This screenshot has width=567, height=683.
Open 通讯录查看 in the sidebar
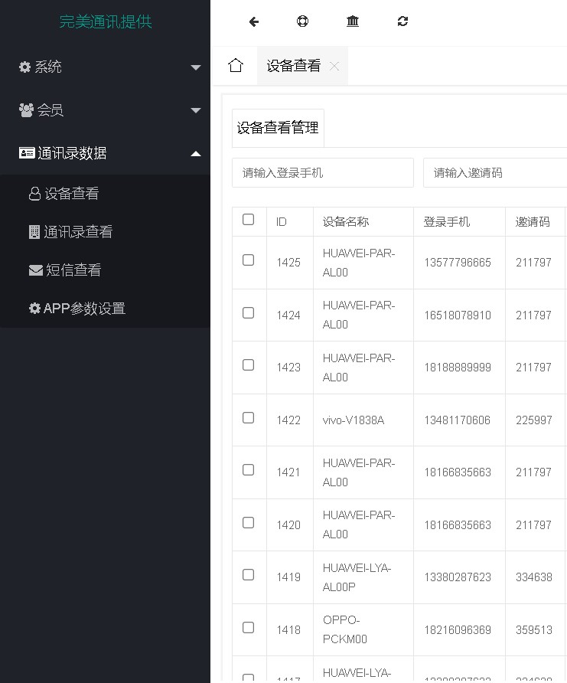point(105,232)
